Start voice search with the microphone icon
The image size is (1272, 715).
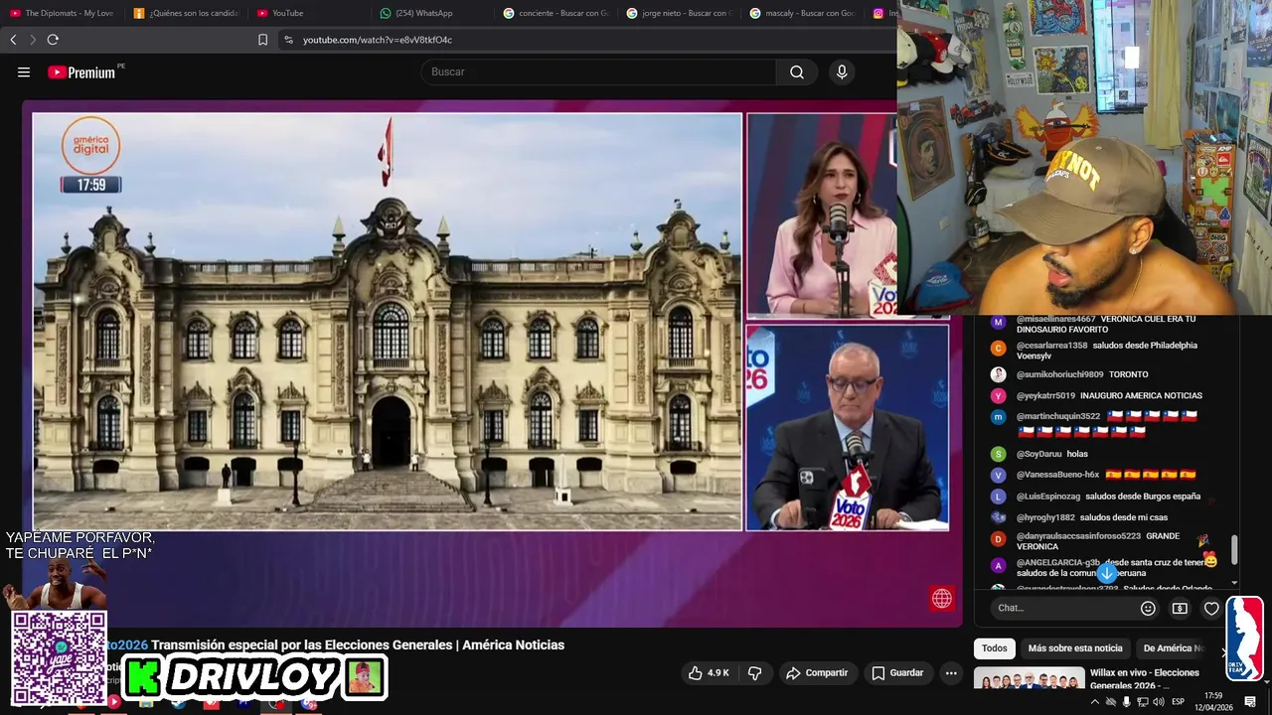(842, 71)
